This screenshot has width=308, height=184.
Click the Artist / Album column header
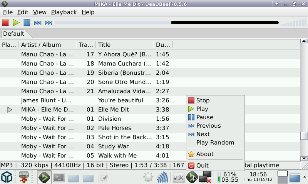[x=47, y=45]
